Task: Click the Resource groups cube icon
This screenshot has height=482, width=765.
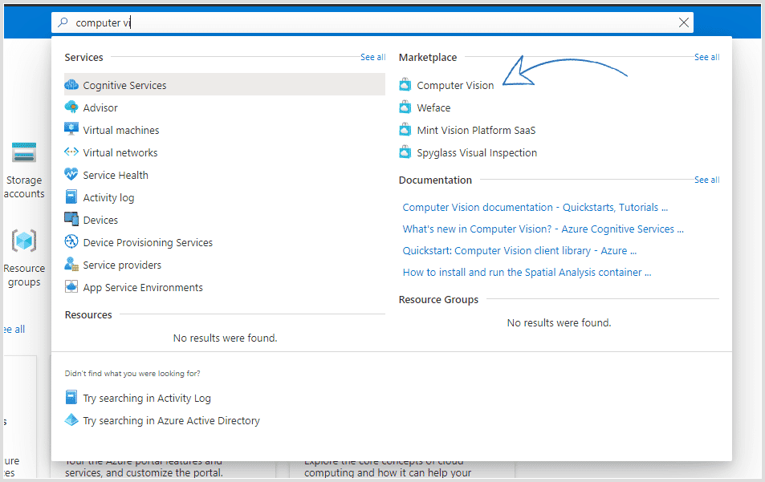Action: (x=24, y=241)
